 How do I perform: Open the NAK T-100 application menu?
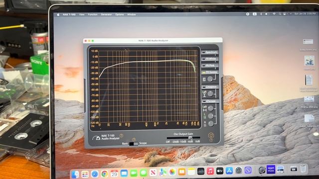pyautogui.click(x=69, y=14)
